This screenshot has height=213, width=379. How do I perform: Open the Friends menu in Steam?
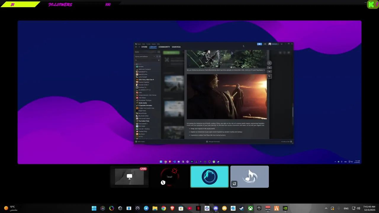point(148,44)
